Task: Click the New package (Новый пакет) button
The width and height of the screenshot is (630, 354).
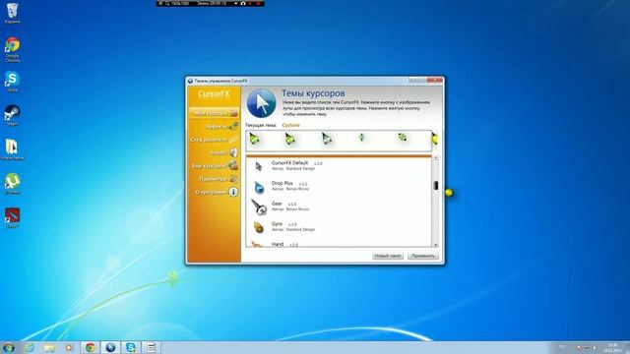Action: 388,256
